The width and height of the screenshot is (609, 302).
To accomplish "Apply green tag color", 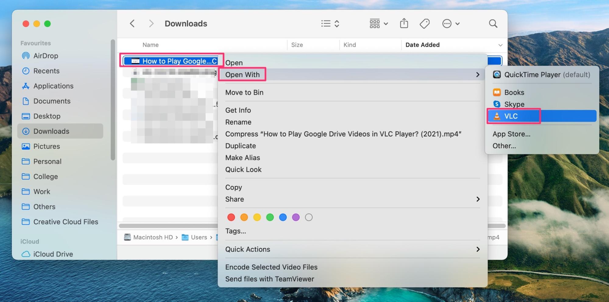I will pos(270,217).
